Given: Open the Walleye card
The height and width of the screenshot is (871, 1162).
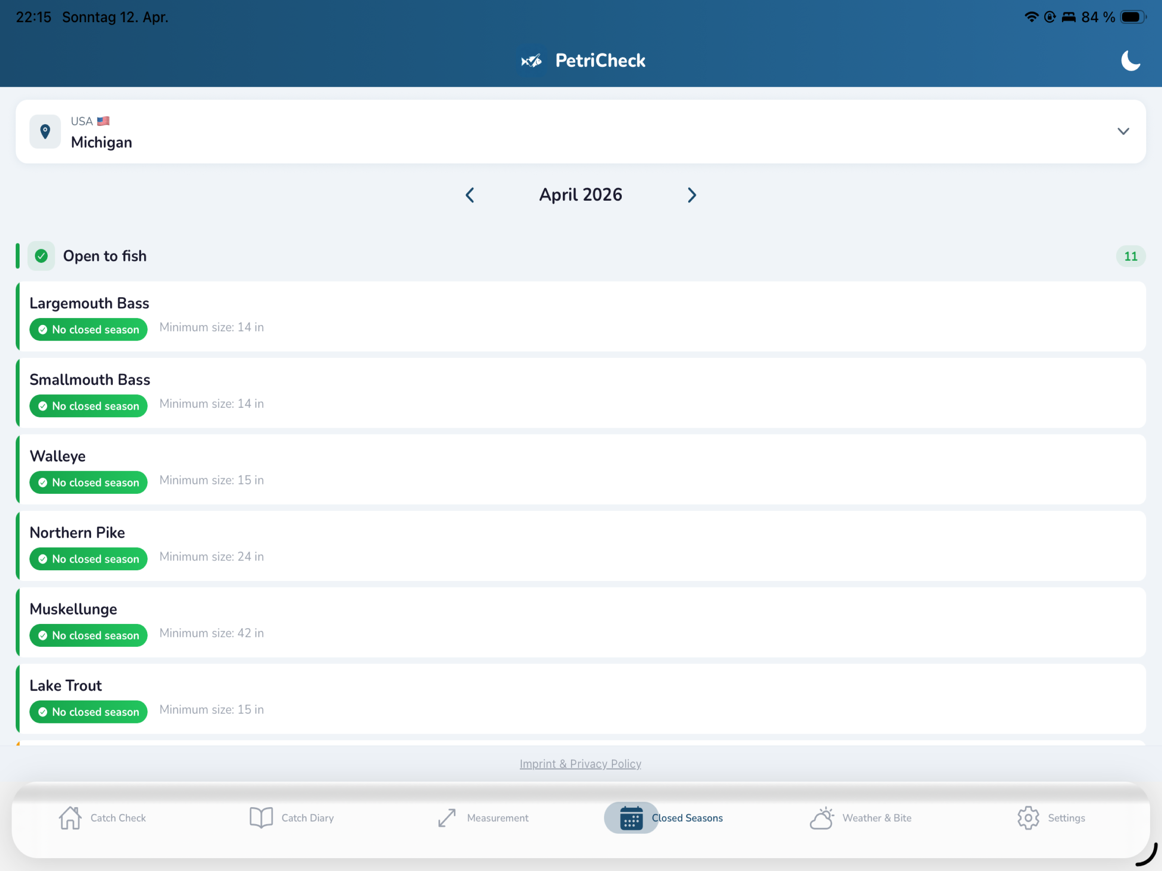Looking at the screenshot, I should tap(581, 469).
